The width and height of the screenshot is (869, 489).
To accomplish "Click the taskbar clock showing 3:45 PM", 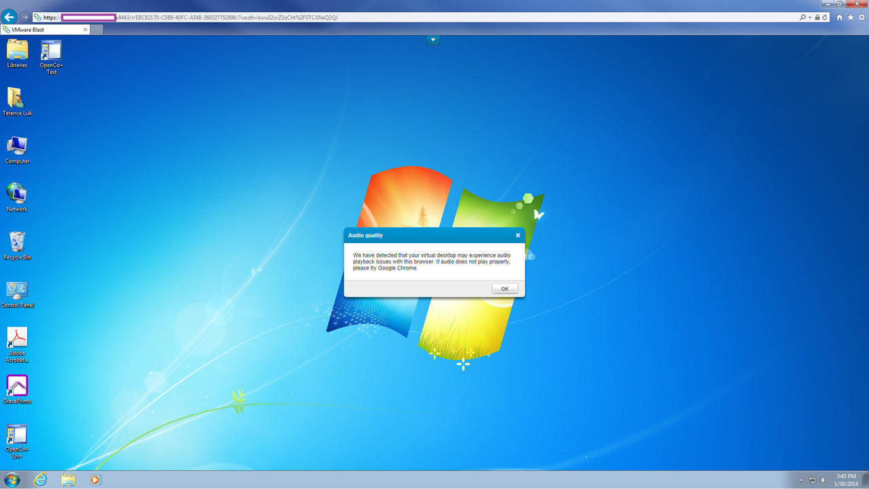I will 846,479.
